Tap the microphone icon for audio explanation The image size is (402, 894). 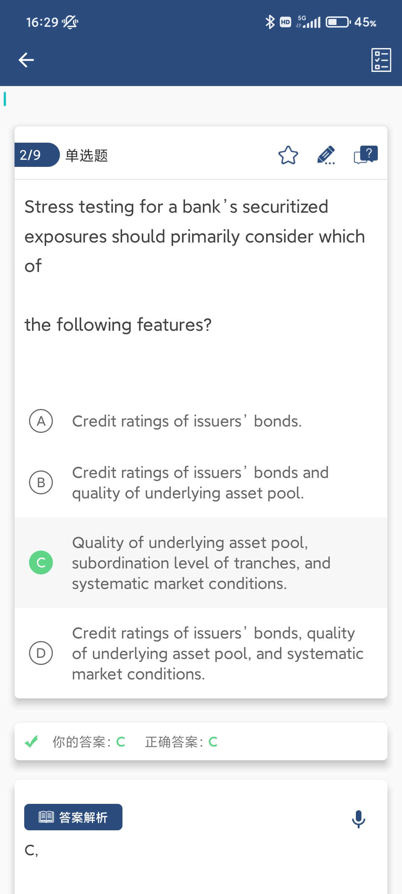click(x=358, y=819)
